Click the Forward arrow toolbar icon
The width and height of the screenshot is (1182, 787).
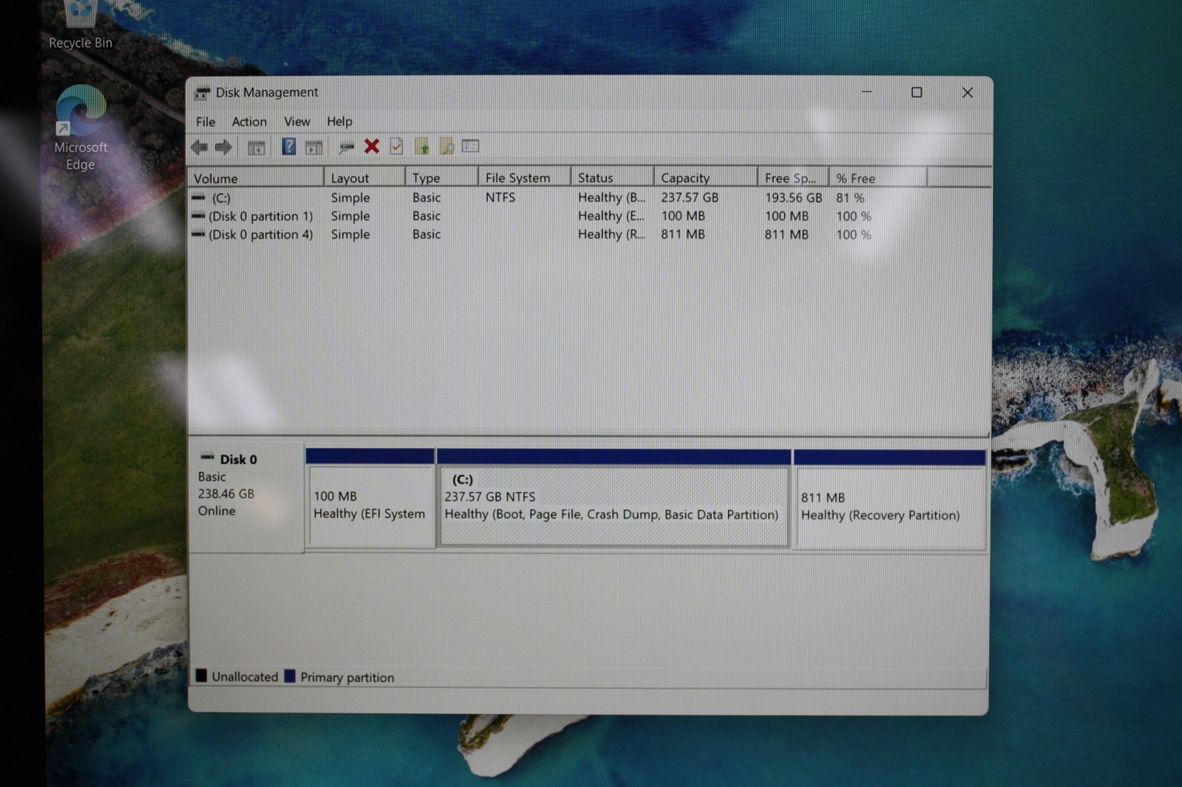(223, 147)
